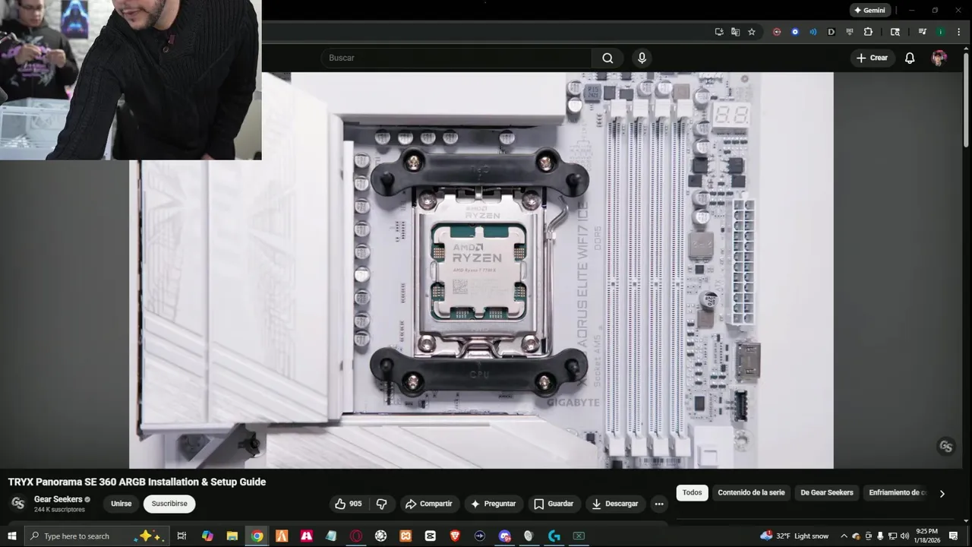
Task: Focus the Buscar search field
Action: [x=456, y=58]
